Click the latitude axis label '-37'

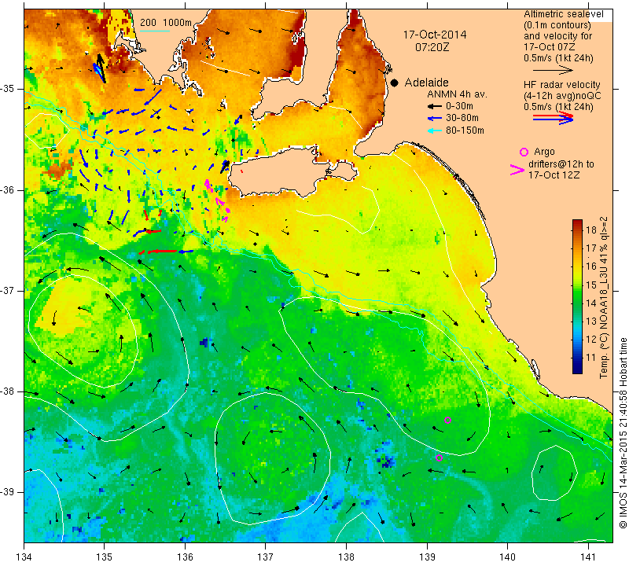[8, 290]
